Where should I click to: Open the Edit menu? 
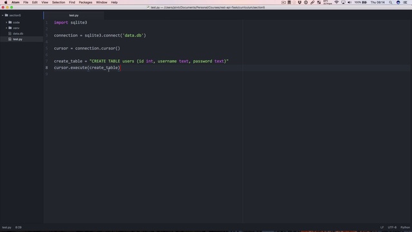point(35,3)
